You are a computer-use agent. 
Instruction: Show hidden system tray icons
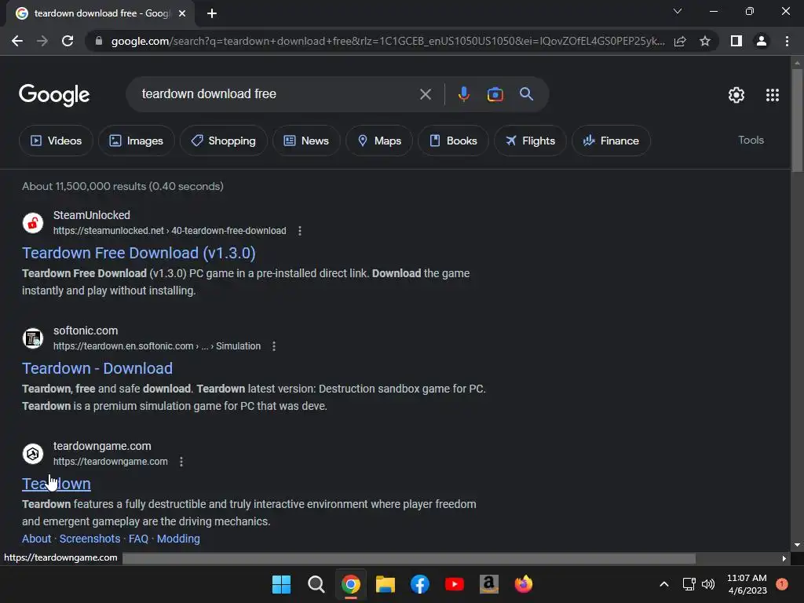664,584
